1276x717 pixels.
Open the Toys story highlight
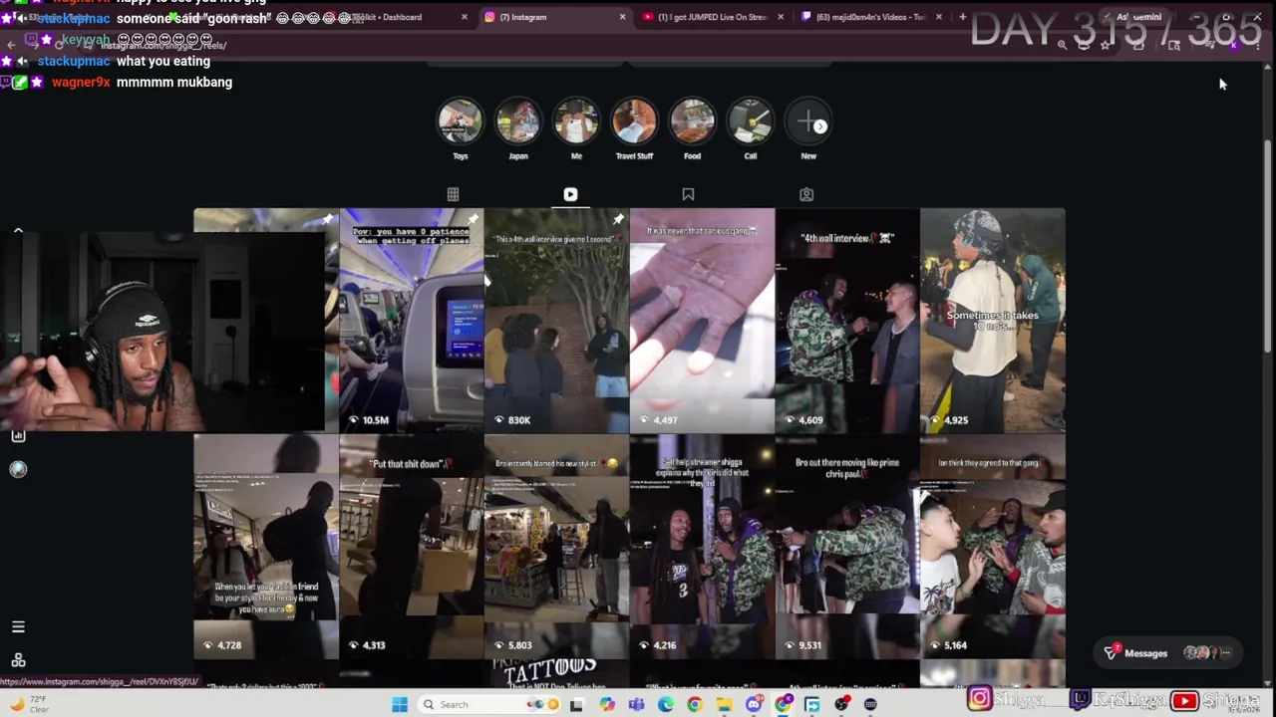tap(461, 121)
